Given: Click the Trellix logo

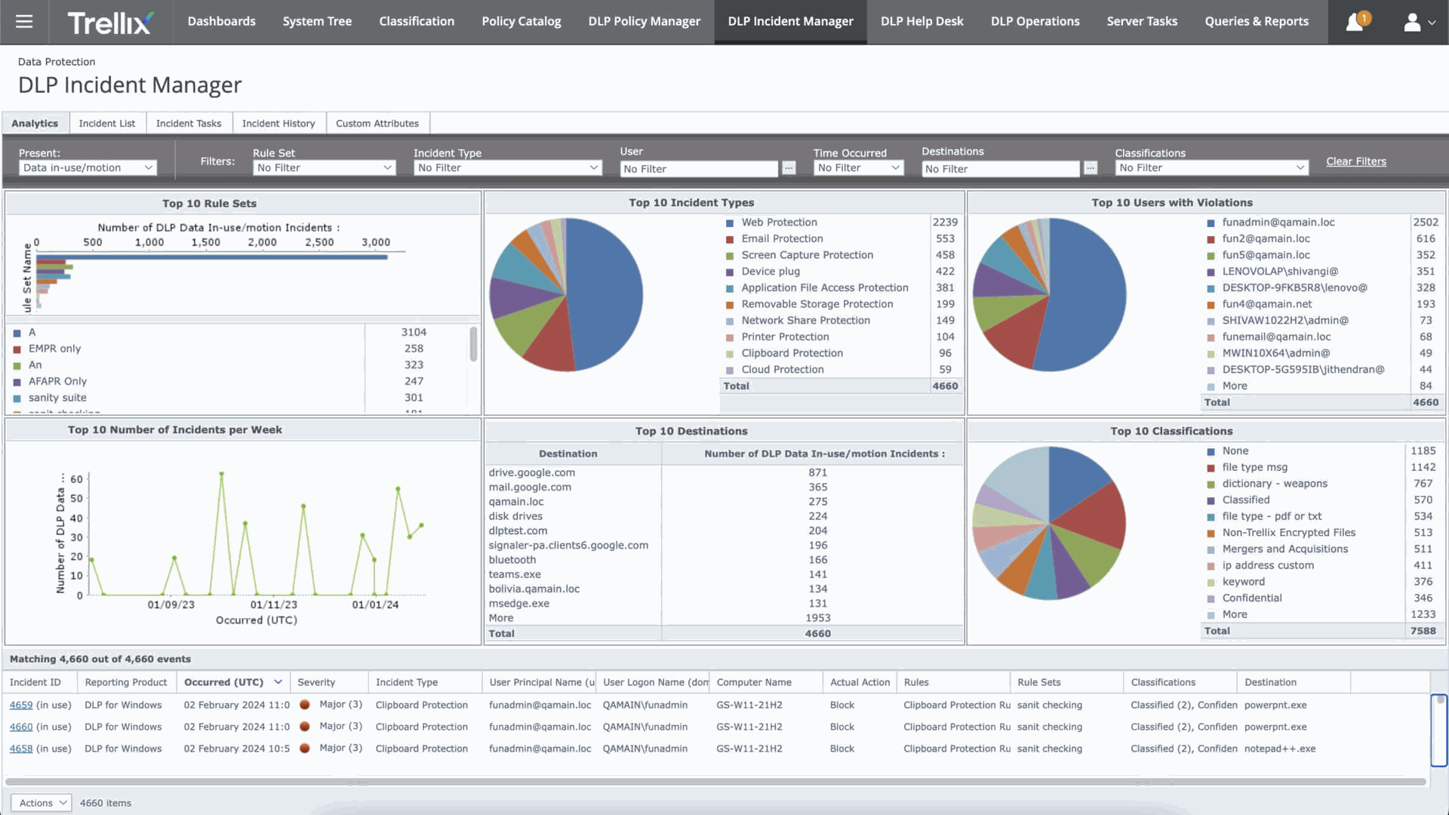Looking at the screenshot, I should coord(110,23).
